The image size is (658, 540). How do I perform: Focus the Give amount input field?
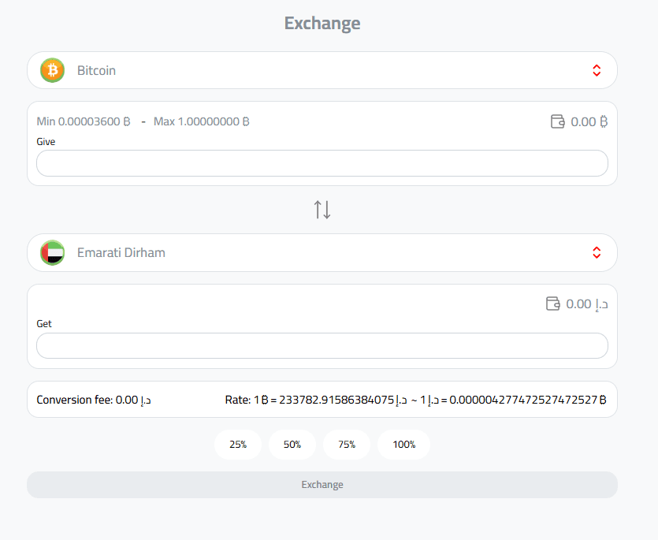coord(322,163)
